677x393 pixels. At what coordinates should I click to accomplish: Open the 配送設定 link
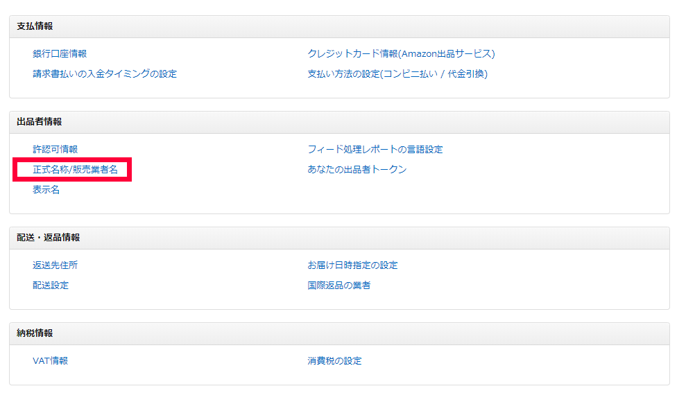tap(51, 285)
